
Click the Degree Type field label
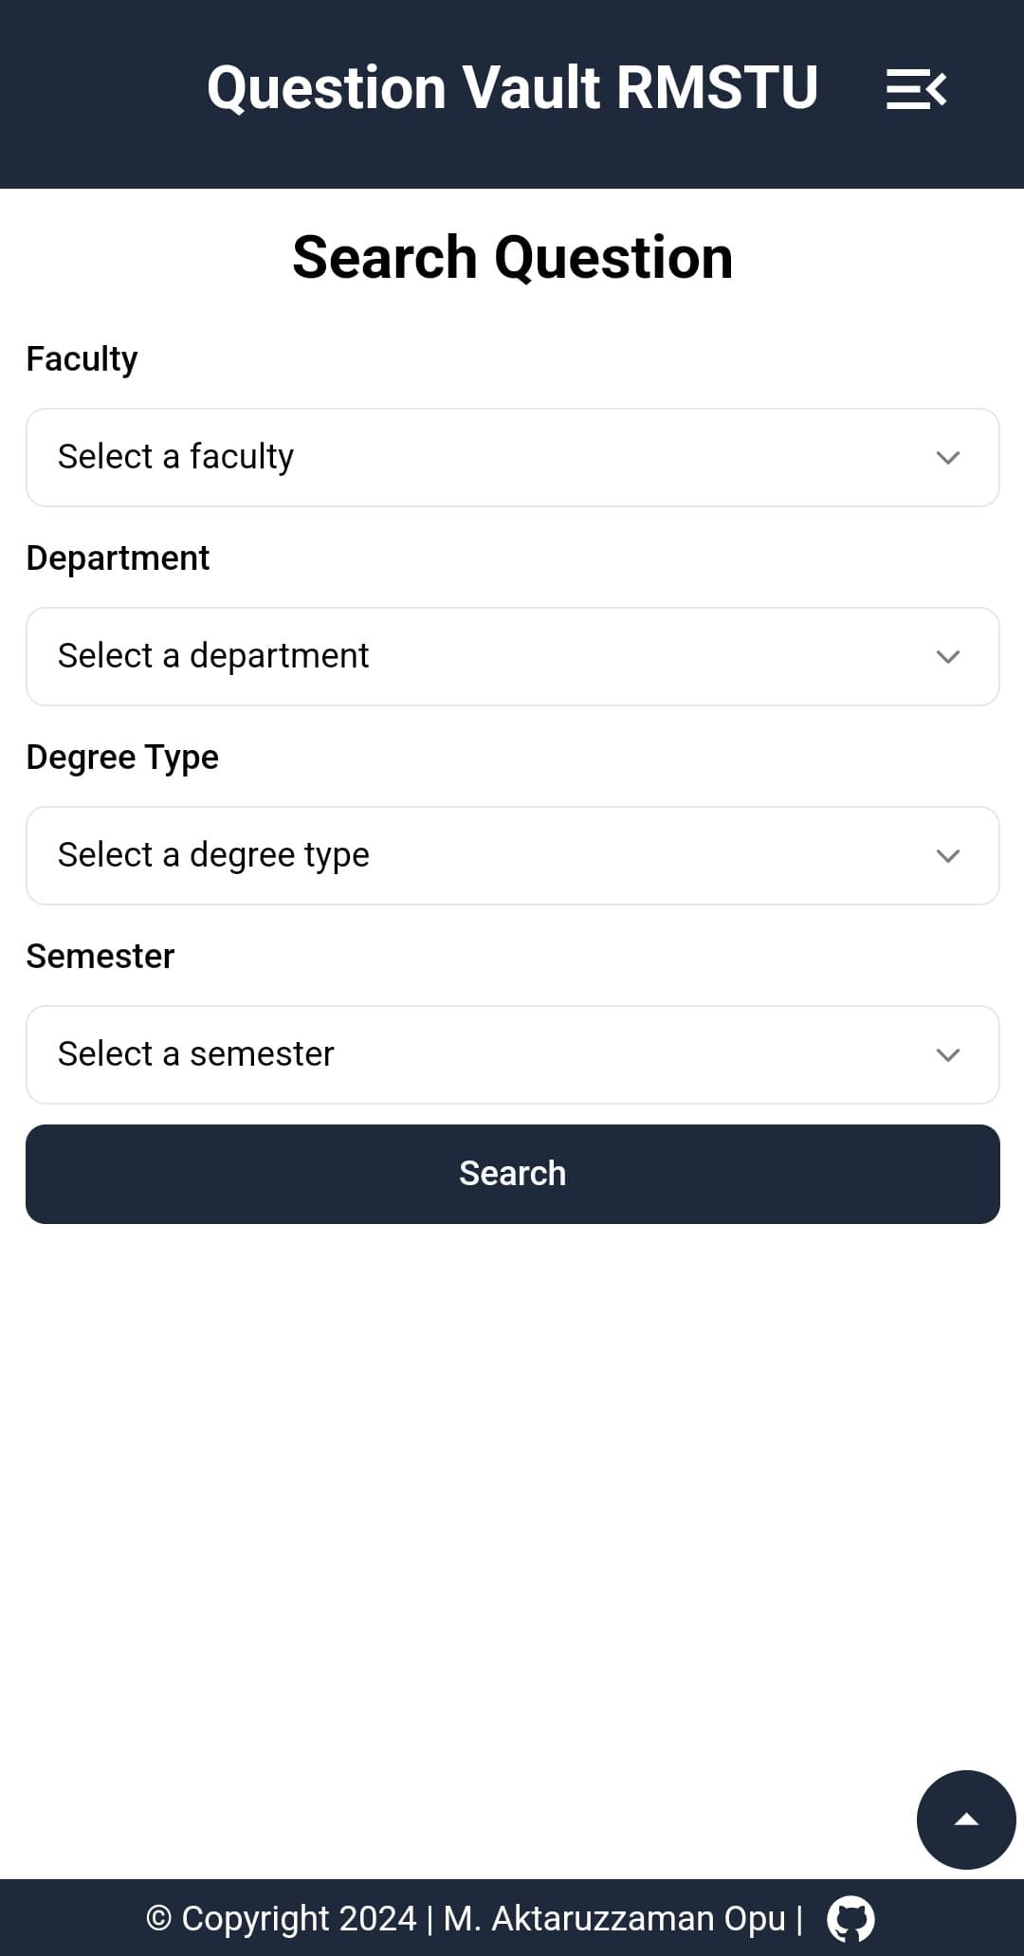(122, 758)
